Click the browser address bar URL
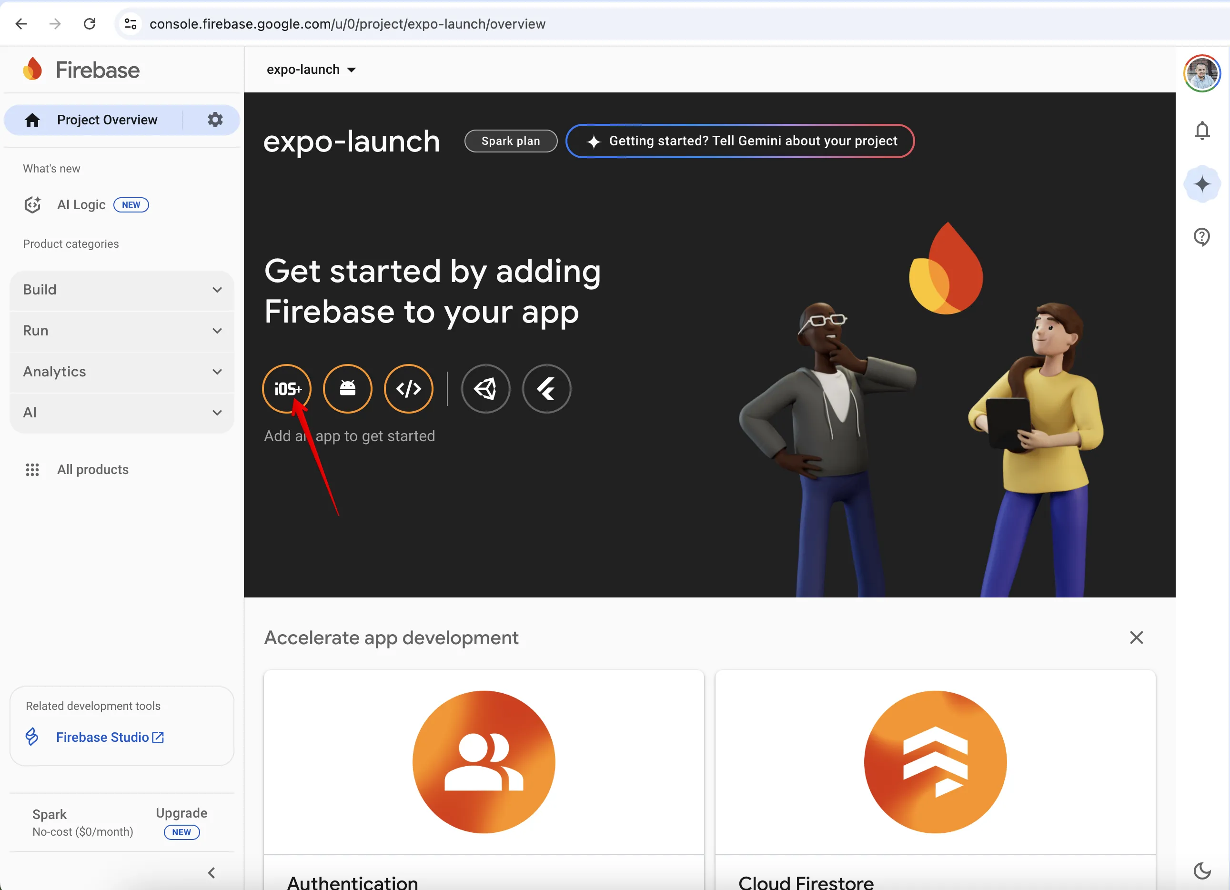The height and width of the screenshot is (890, 1230). 348,24
